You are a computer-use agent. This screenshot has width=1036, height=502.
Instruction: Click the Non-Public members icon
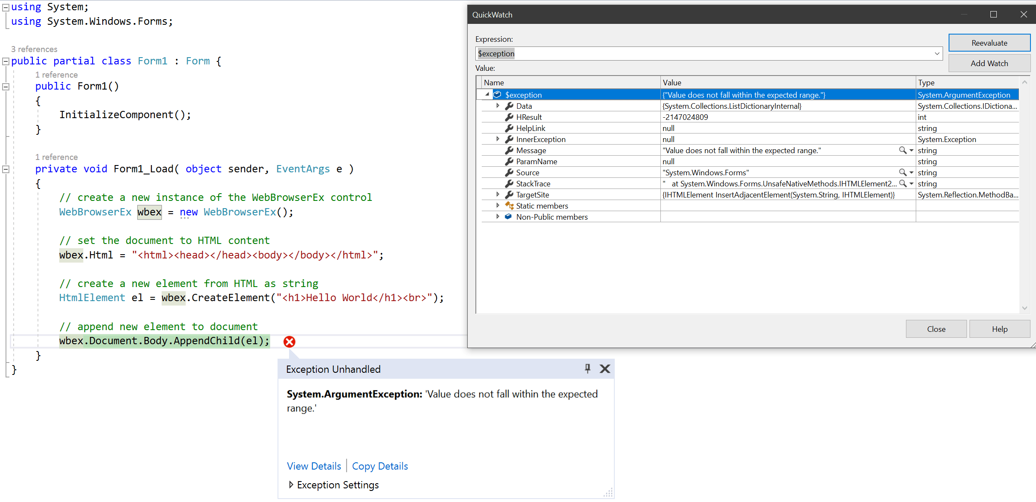tap(508, 217)
